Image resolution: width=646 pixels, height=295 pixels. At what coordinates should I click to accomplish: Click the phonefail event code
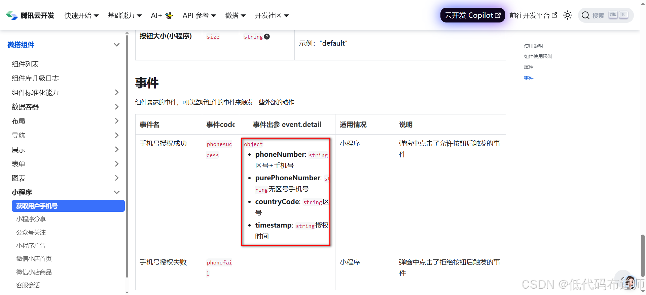pyautogui.click(x=219, y=268)
